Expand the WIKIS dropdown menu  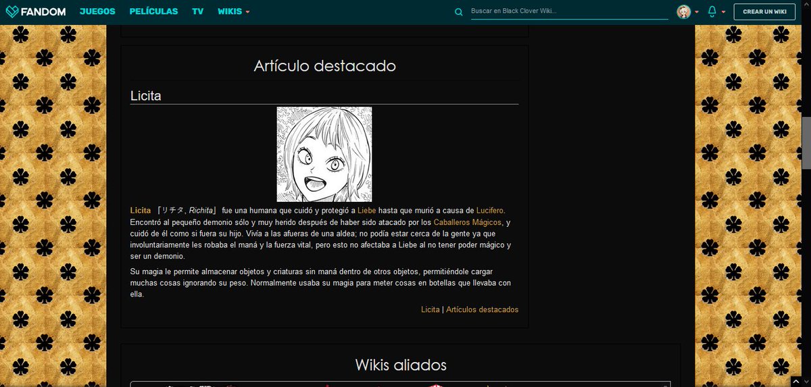[234, 11]
